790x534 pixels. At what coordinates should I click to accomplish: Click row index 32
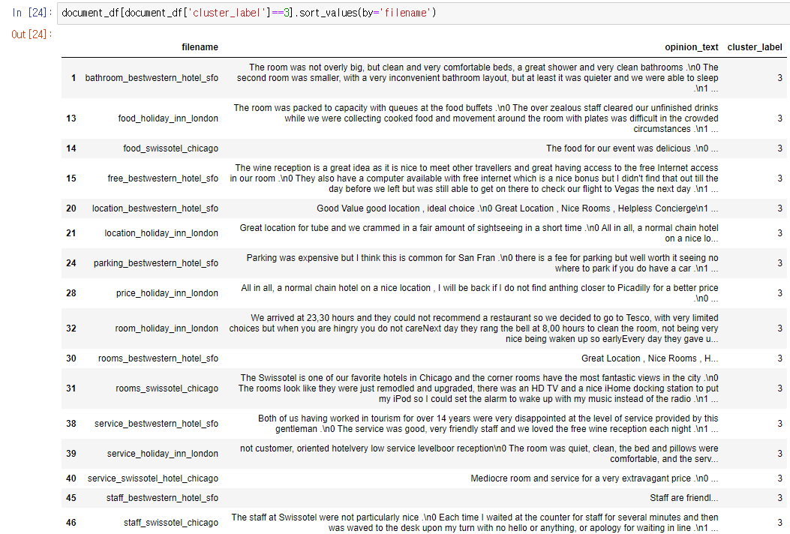[71, 328]
